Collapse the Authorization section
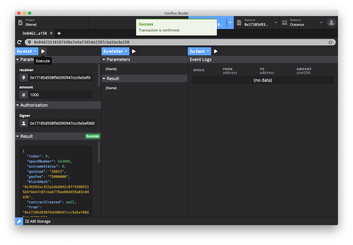Viewport: 353px width, 245px height. coord(58,105)
